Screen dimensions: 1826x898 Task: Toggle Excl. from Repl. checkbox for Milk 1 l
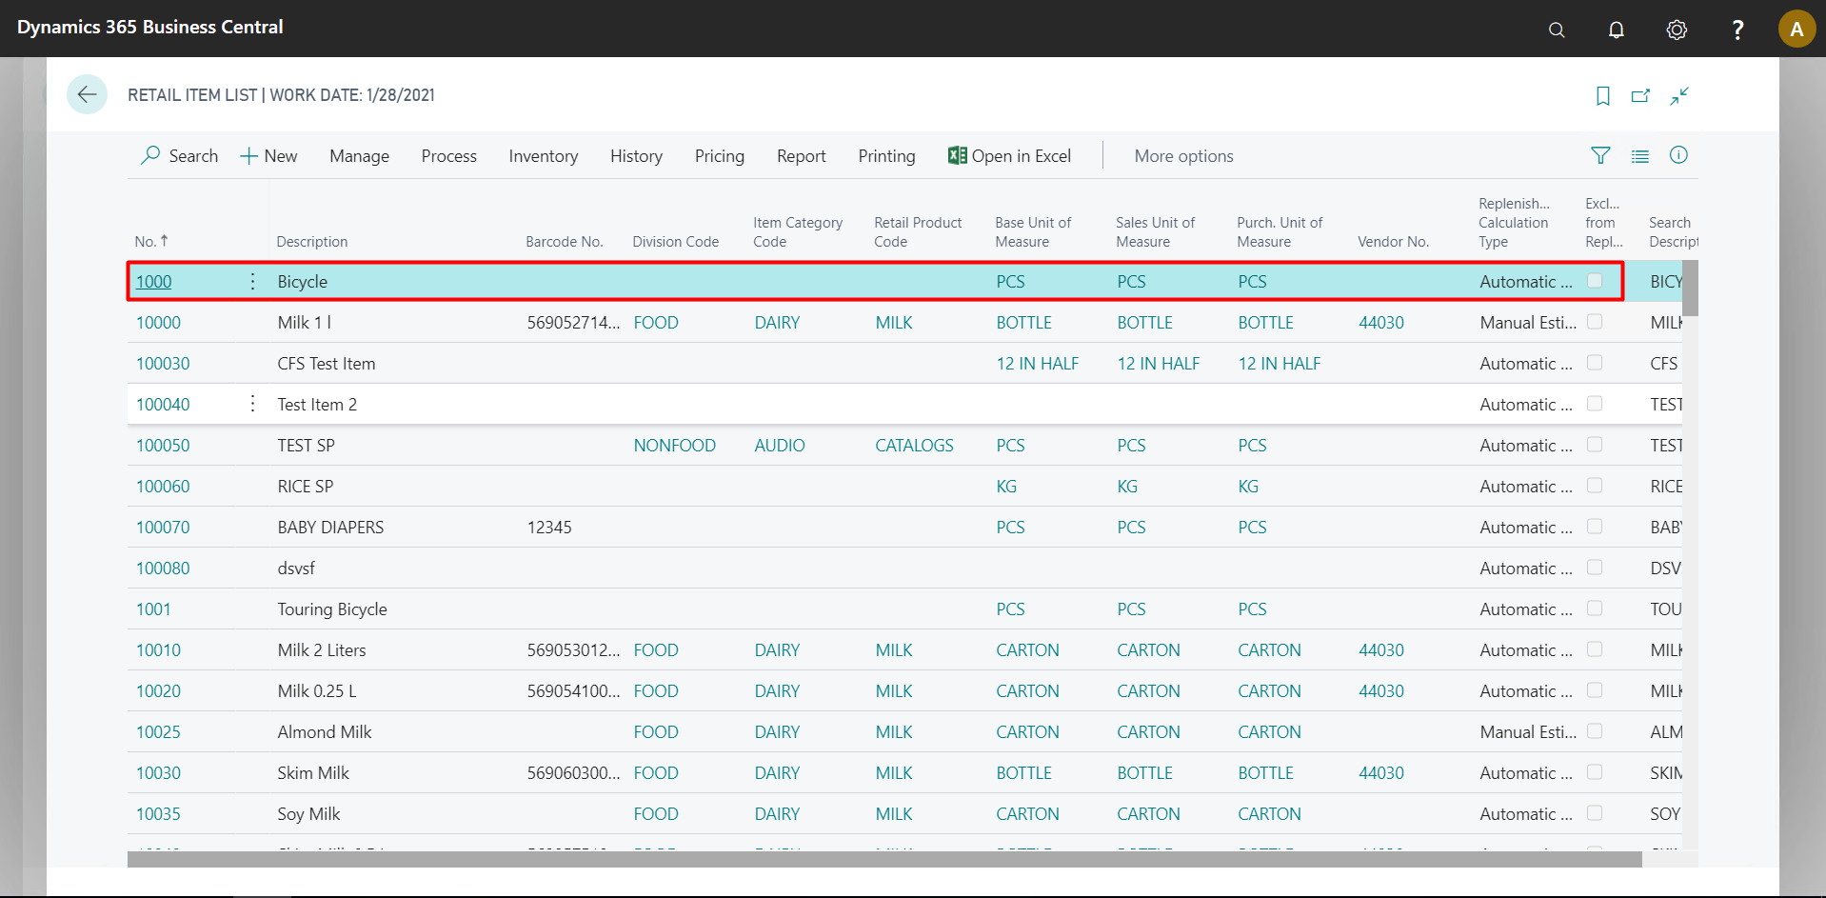tap(1595, 322)
